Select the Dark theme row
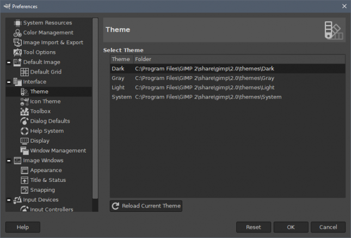This screenshot has width=351, height=238. [x=227, y=69]
